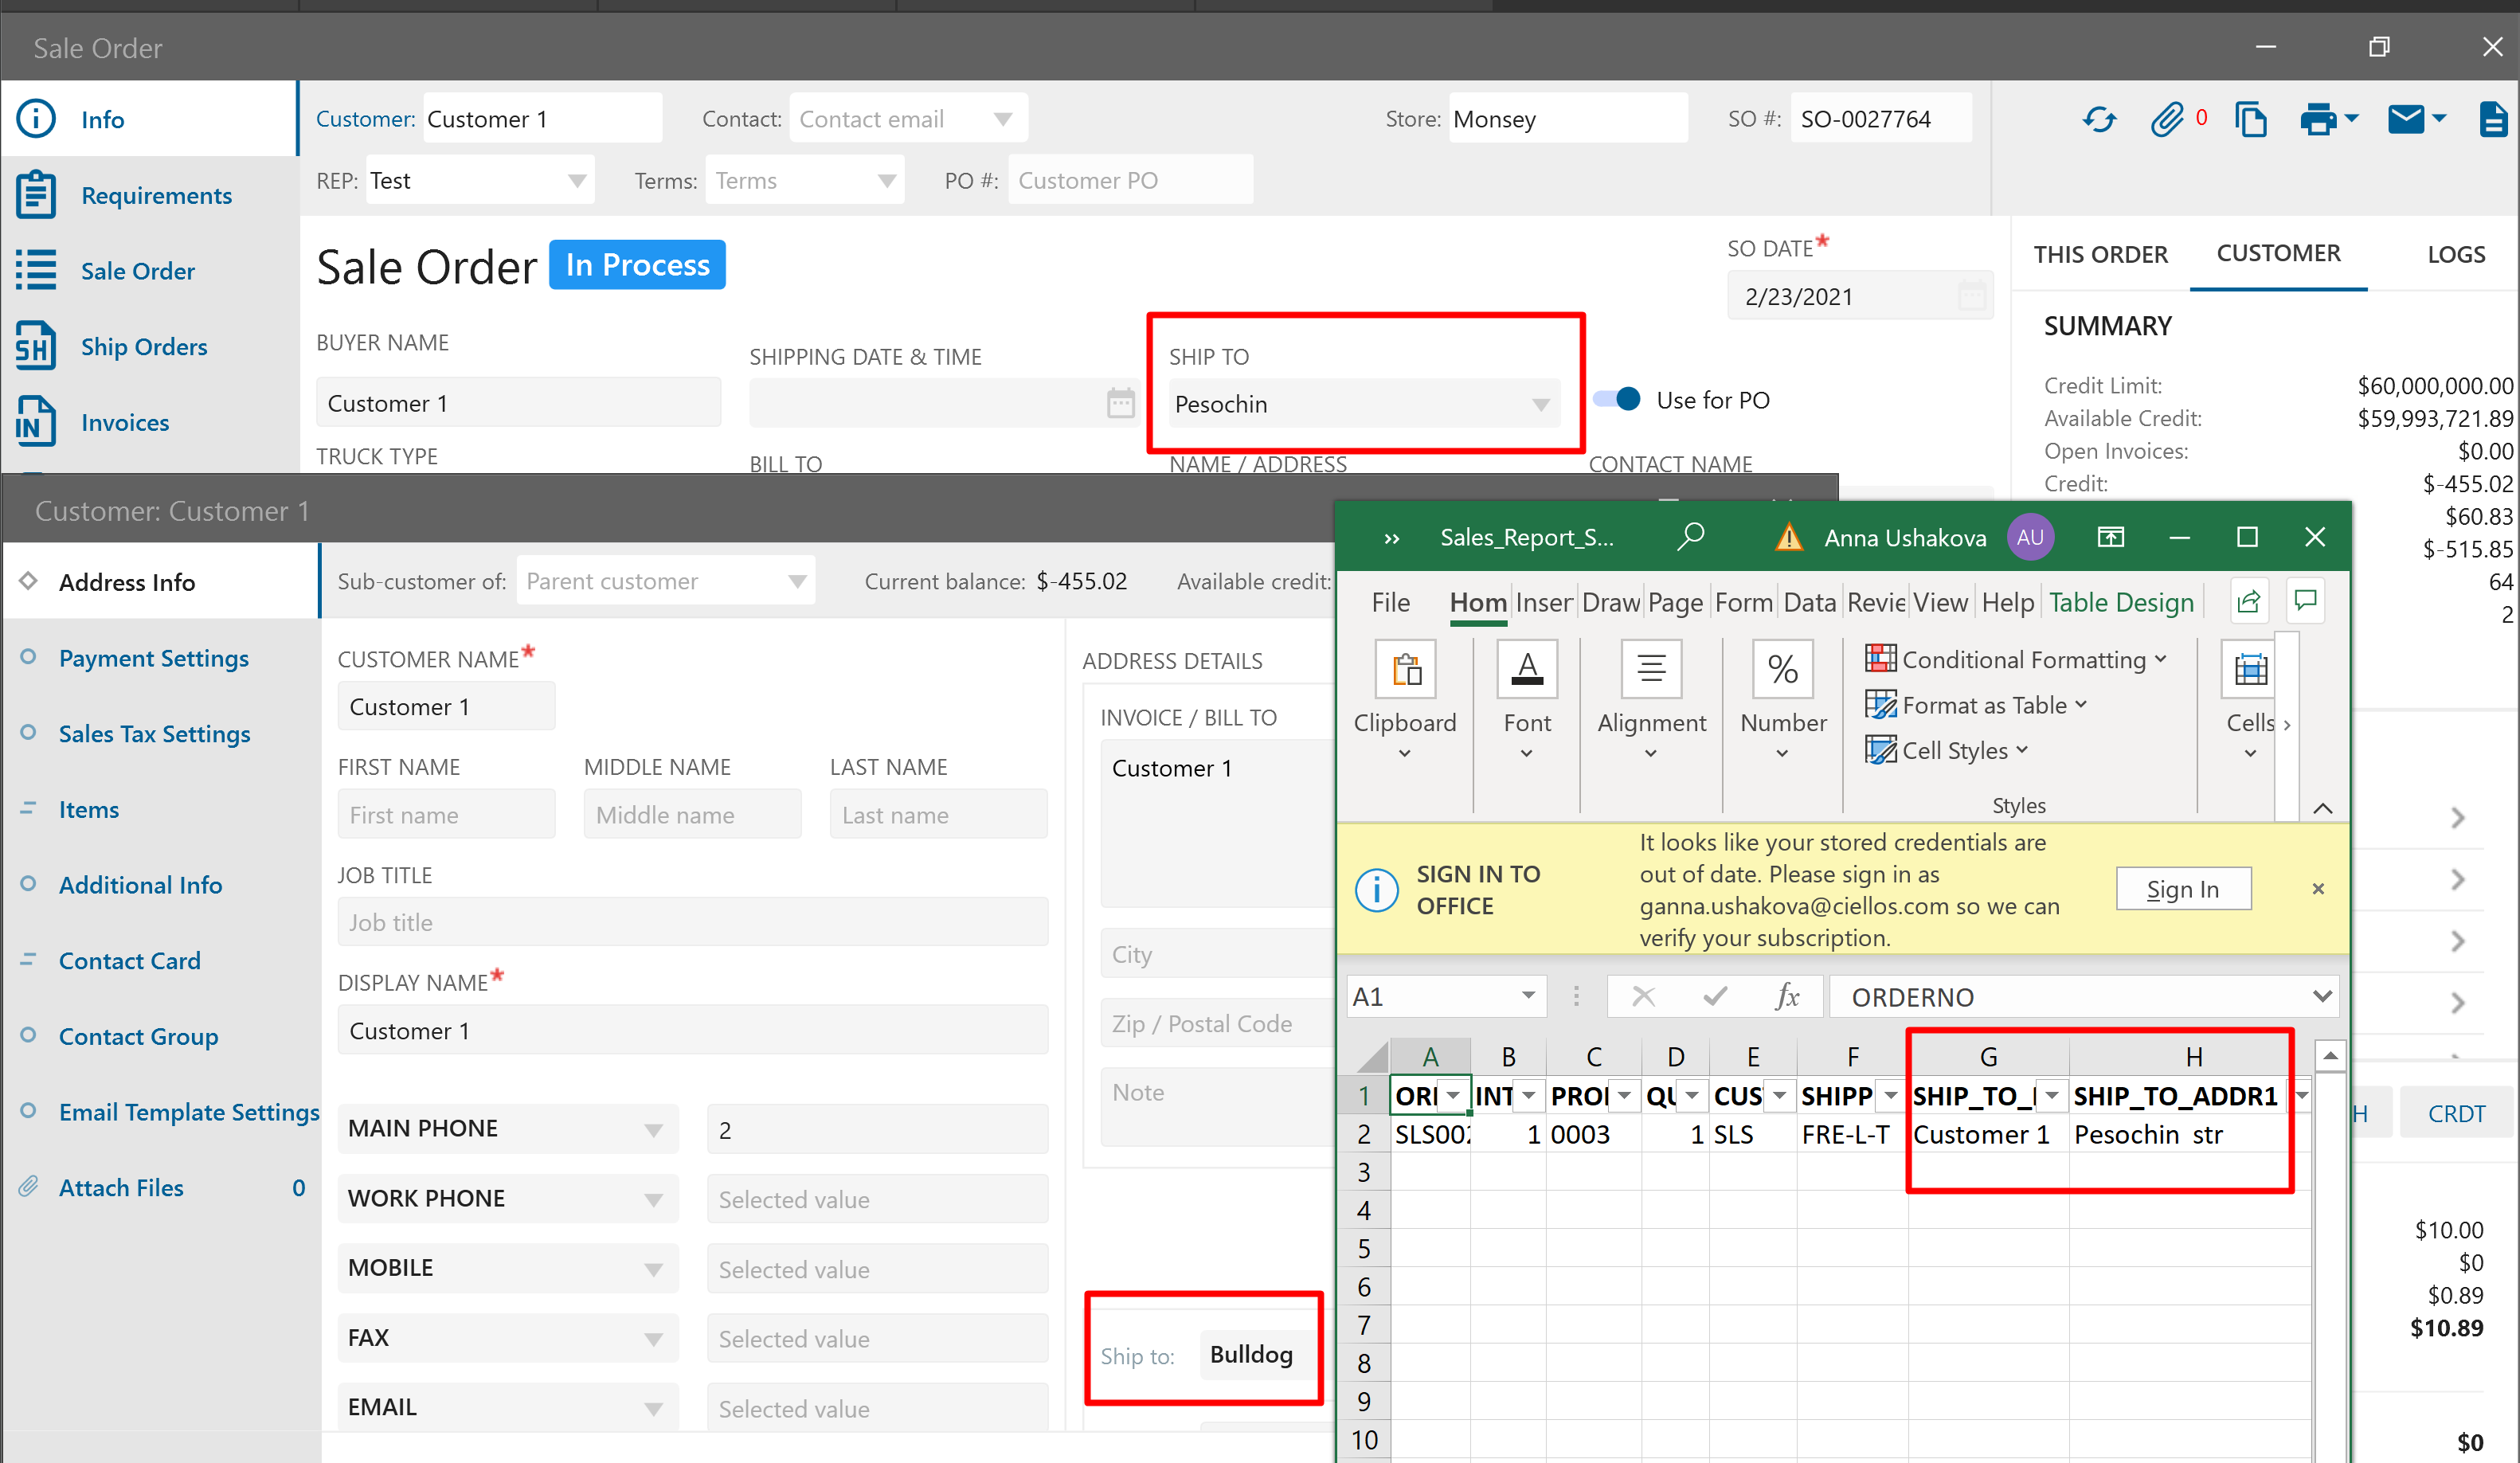Screen dimensions: 2520x1463
Task: Click the Sign In button
Action: point(2183,888)
